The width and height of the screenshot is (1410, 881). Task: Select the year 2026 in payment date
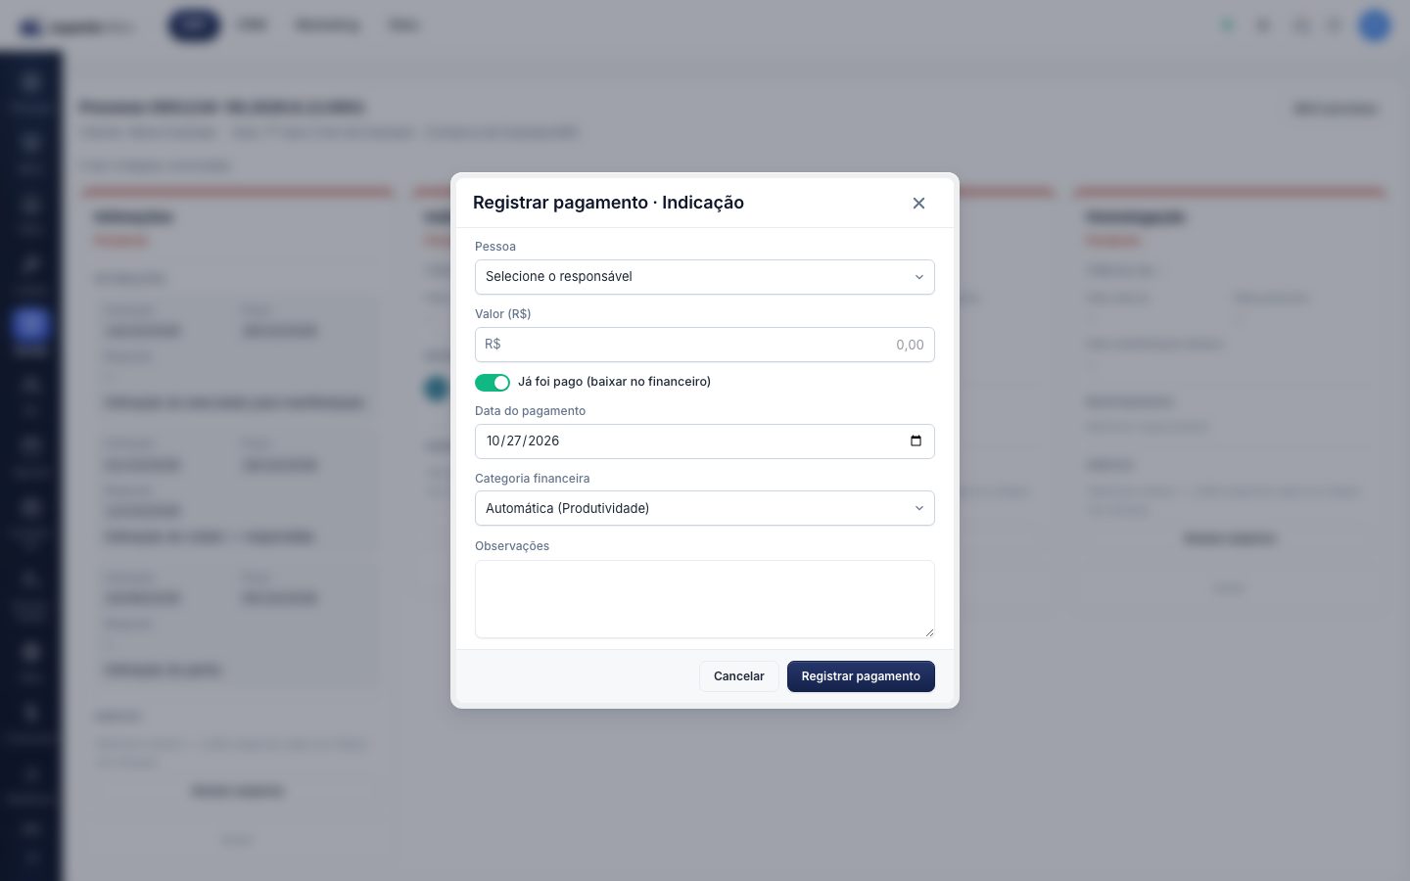[543, 441]
